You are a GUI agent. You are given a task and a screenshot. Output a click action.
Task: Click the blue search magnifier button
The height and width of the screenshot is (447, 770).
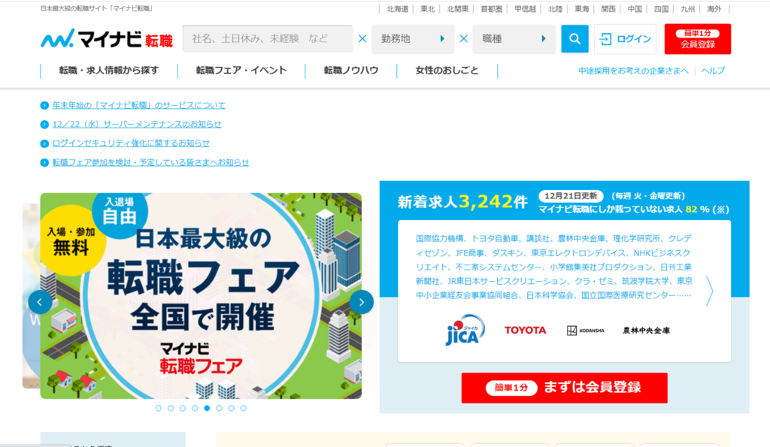[x=574, y=39]
